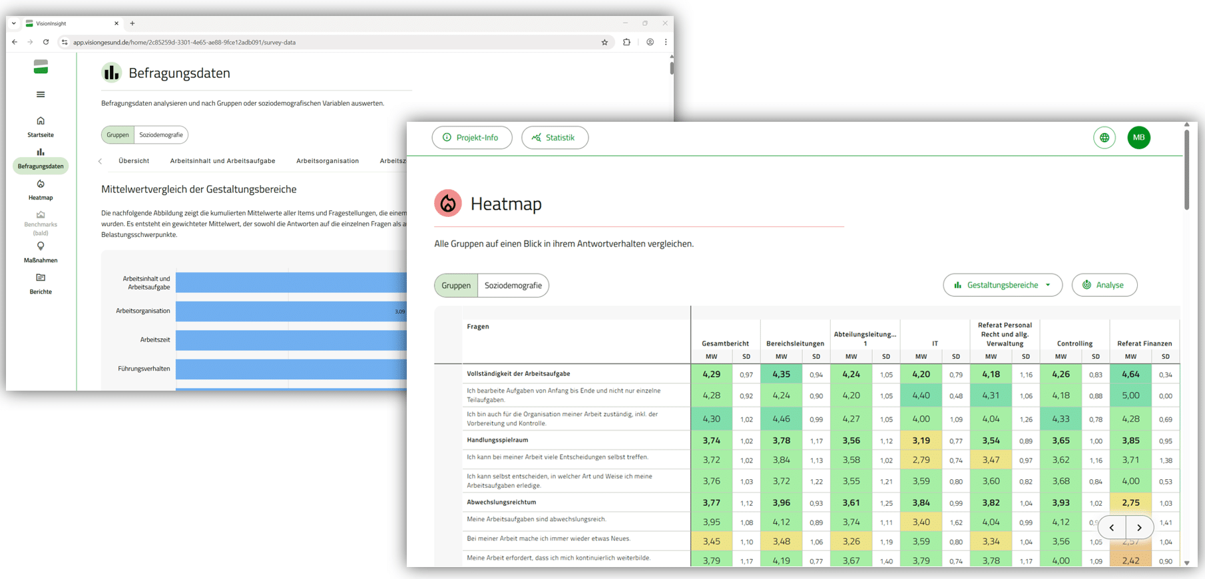Screen dimensions: 1205x579
Task: Click the Controlling column header
Action: coord(1075,343)
